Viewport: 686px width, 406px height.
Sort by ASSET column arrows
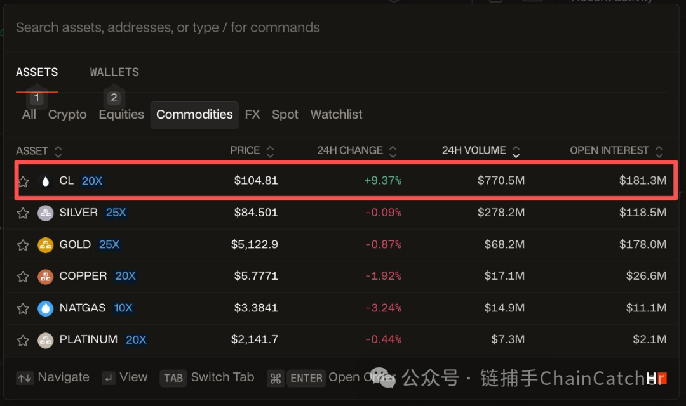coord(58,151)
